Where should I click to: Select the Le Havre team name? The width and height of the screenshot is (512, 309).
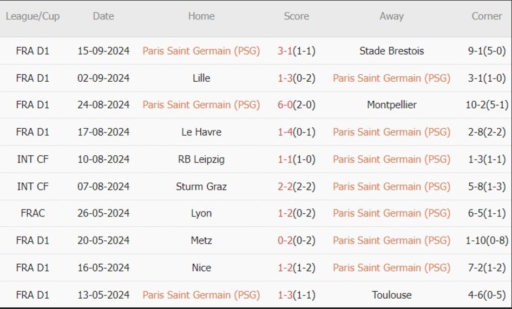click(201, 132)
